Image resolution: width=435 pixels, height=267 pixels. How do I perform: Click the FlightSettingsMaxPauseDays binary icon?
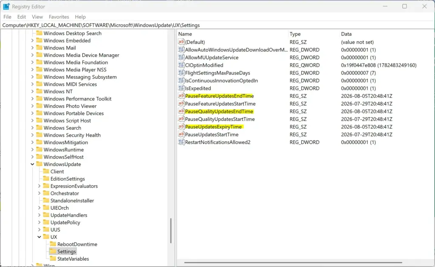click(181, 73)
